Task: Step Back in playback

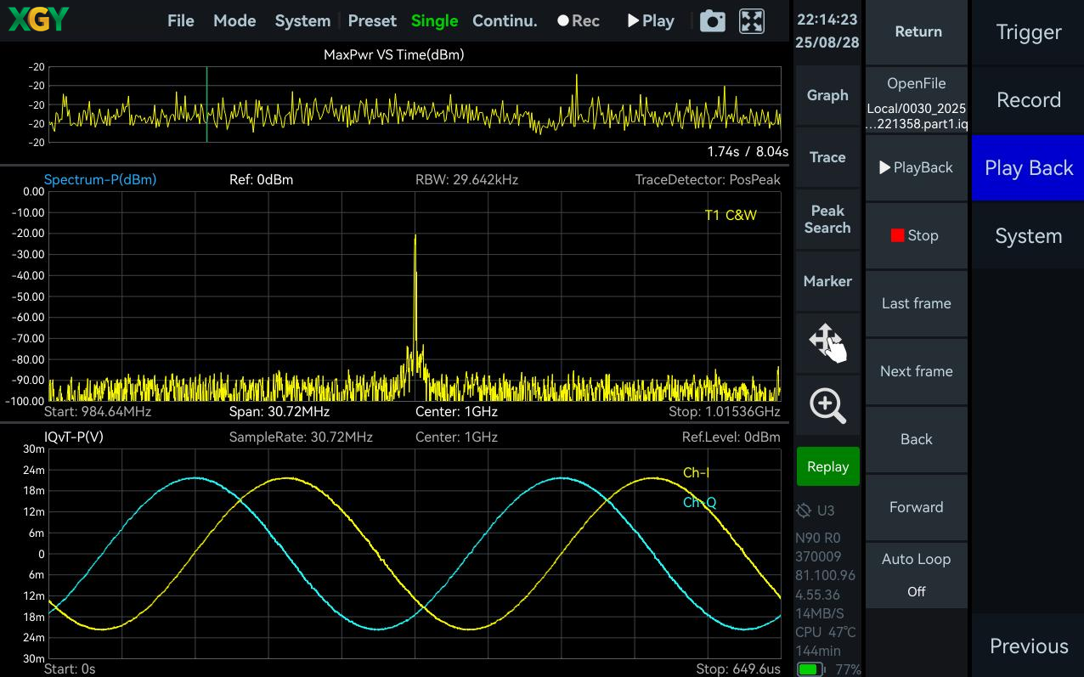Action: click(x=917, y=439)
